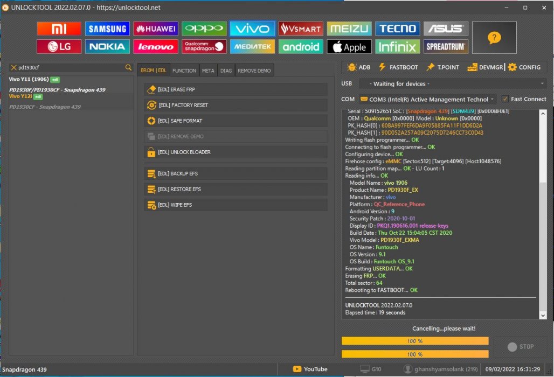The height and width of the screenshot is (377, 554).
Task: Open the COM3 port dropdown
Action: coord(427,99)
